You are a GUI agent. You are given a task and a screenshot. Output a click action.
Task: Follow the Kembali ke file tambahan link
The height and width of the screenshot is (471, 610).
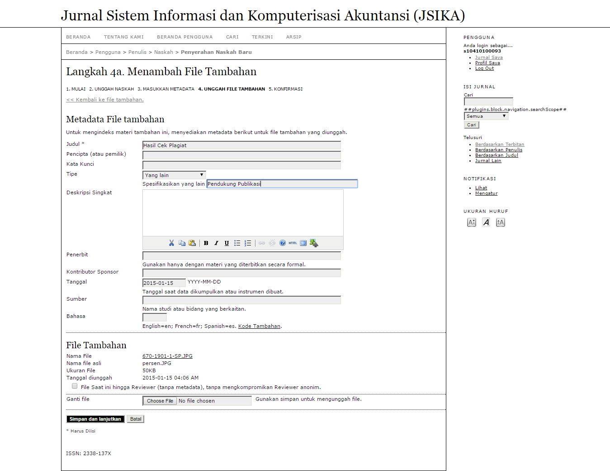[105, 100]
